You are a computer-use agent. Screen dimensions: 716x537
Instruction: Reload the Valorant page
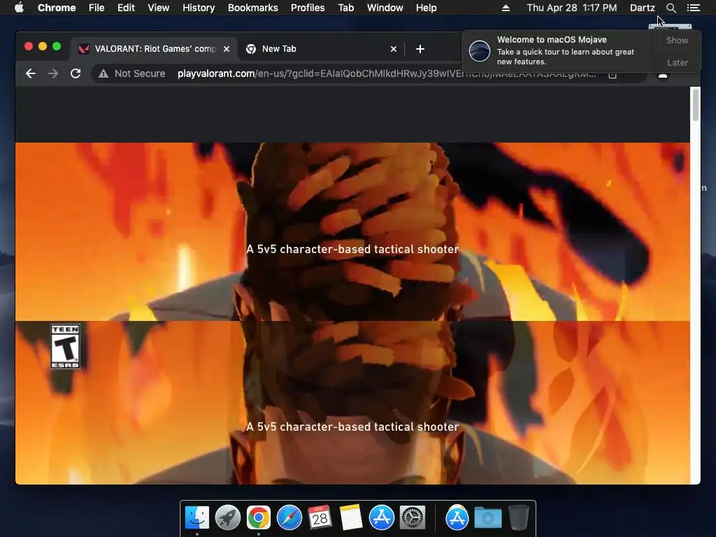click(x=76, y=73)
